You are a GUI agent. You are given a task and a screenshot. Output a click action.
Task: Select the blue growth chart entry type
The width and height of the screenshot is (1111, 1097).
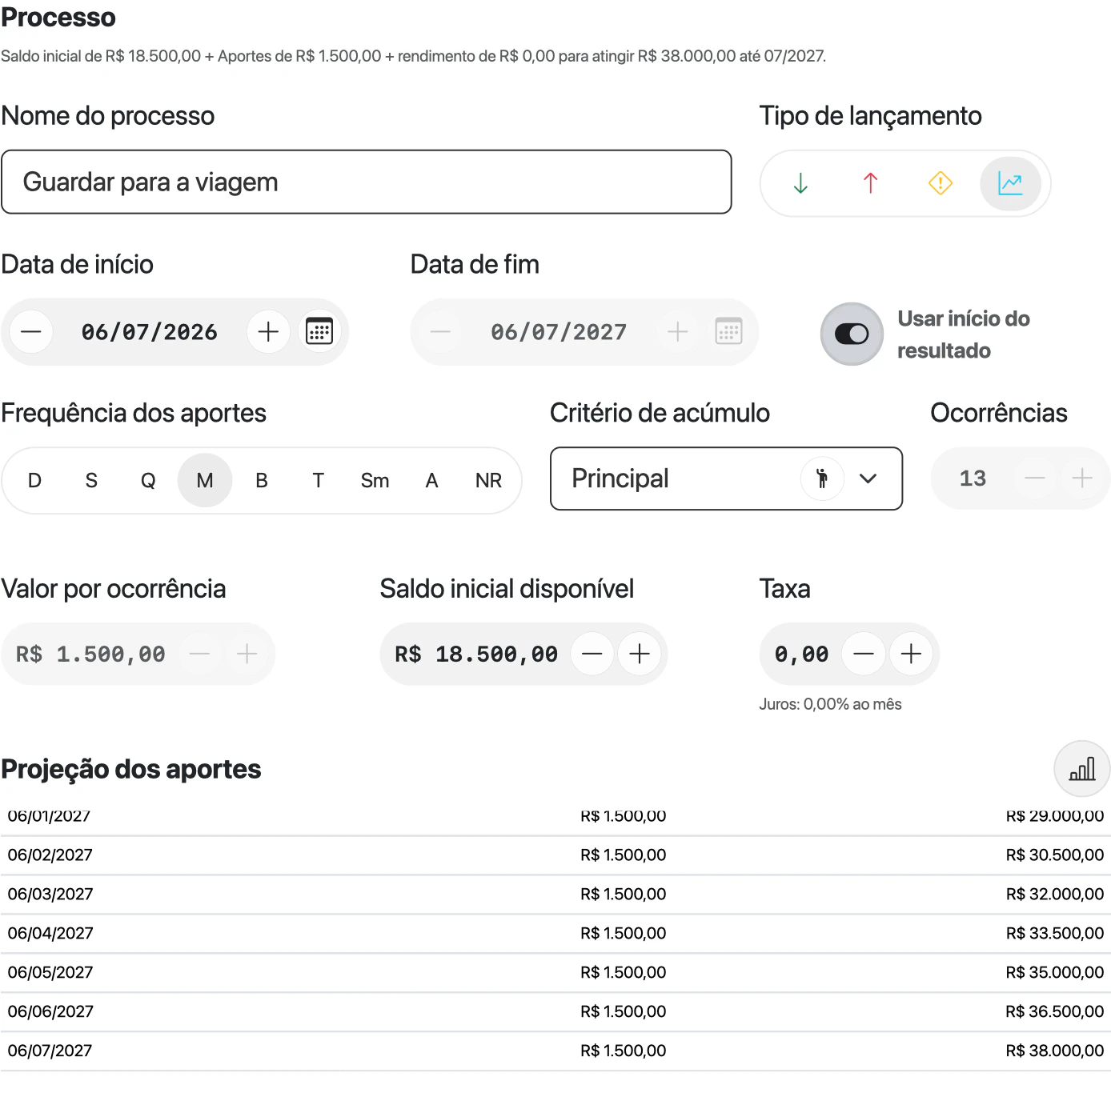point(1010,183)
